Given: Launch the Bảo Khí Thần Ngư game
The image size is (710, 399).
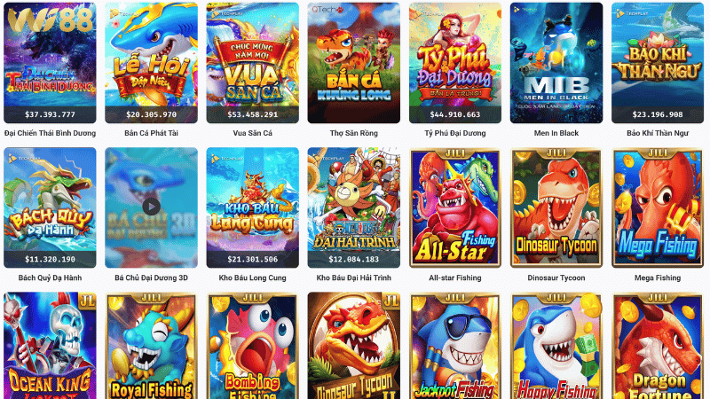Looking at the screenshot, I should pyautogui.click(x=658, y=63).
